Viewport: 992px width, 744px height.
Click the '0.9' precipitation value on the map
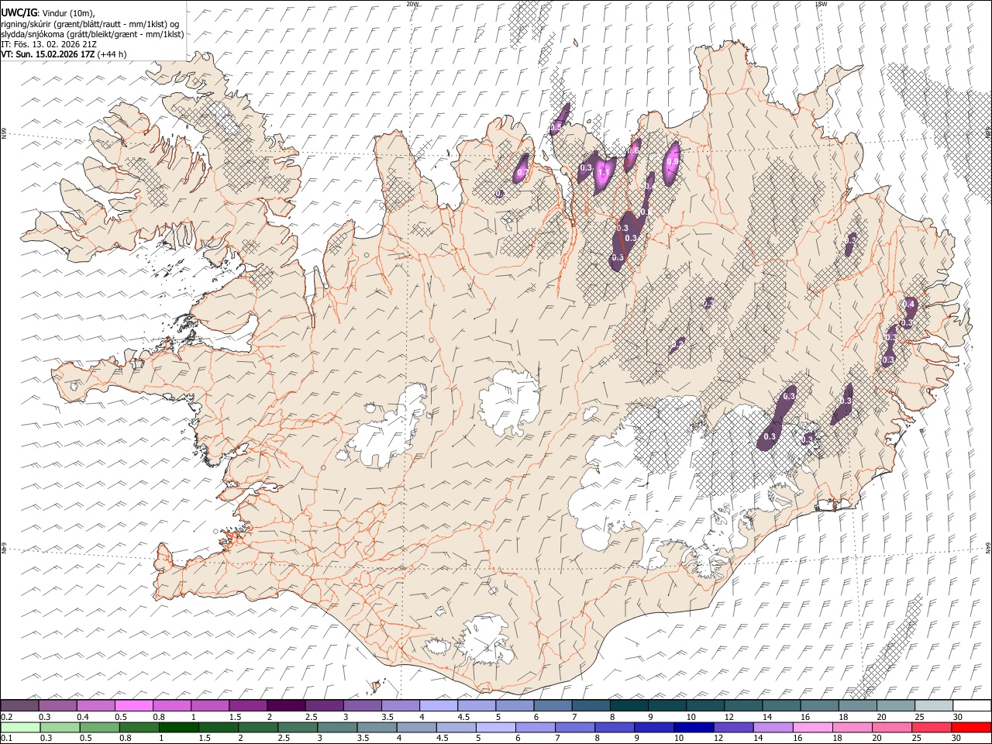(x=673, y=161)
